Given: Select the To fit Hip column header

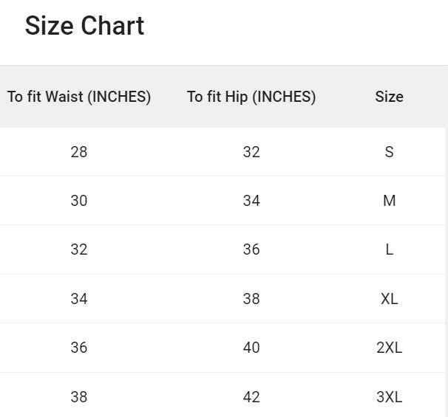Looking at the screenshot, I should pyautogui.click(x=251, y=97).
